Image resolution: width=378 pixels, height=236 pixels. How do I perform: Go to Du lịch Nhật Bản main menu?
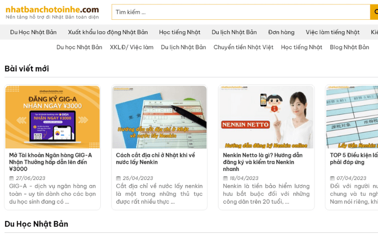point(234,32)
